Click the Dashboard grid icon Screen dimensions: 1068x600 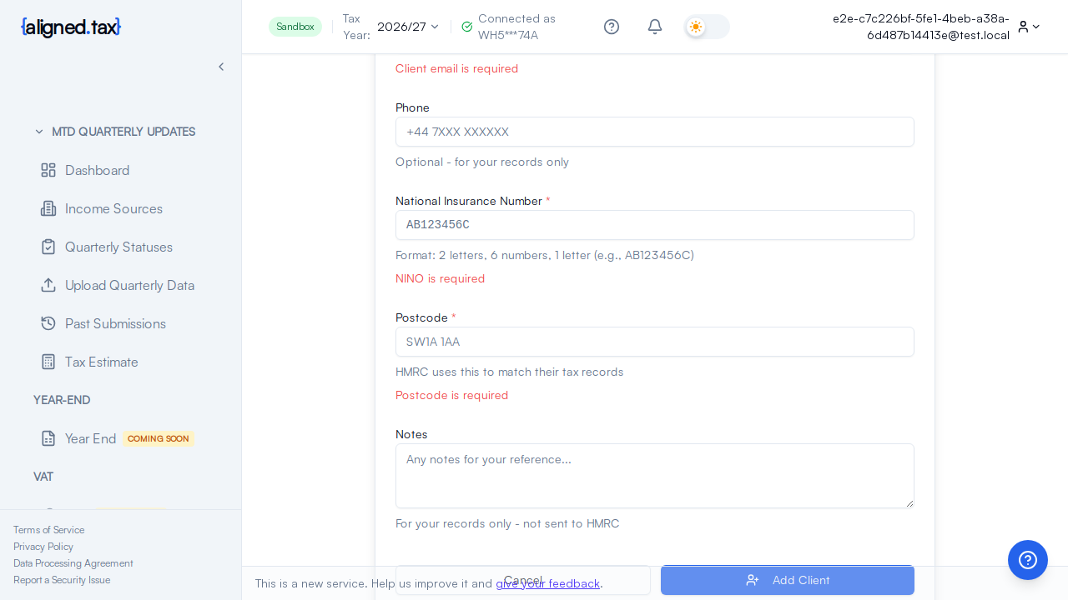pos(50,170)
